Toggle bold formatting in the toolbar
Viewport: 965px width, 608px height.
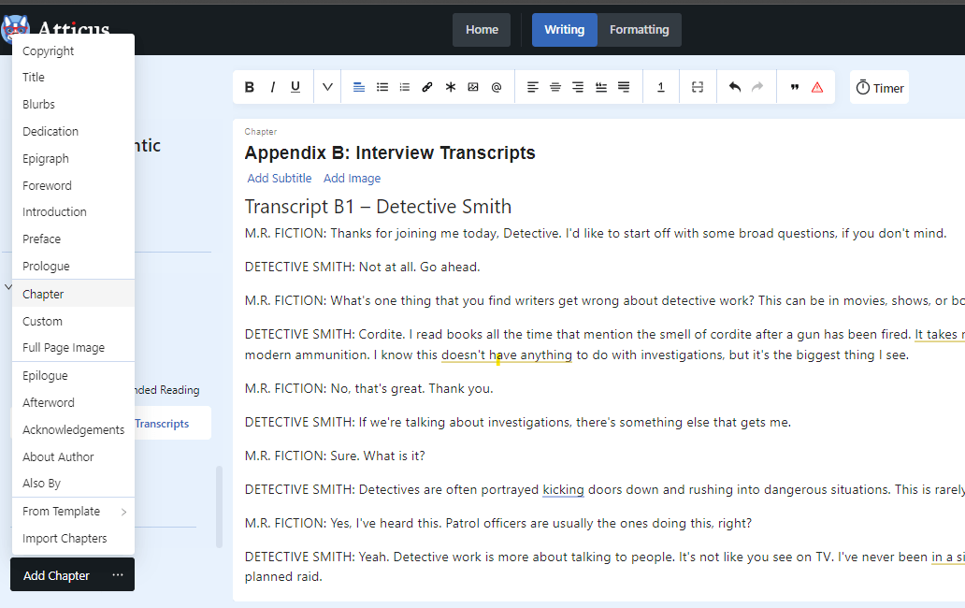[250, 87]
